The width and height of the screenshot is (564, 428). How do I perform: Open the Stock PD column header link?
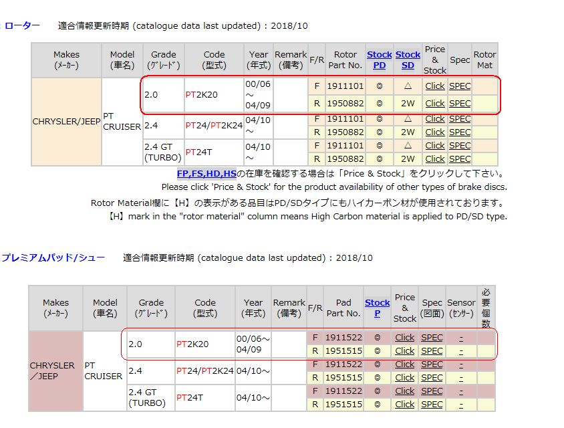(x=379, y=60)
